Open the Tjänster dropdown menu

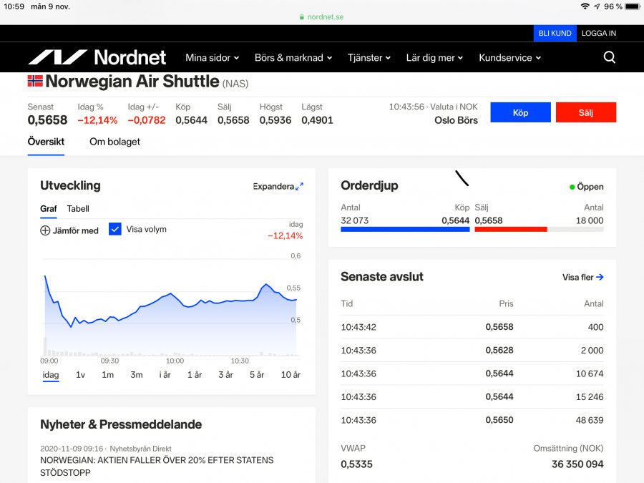(x=369, y=57)
